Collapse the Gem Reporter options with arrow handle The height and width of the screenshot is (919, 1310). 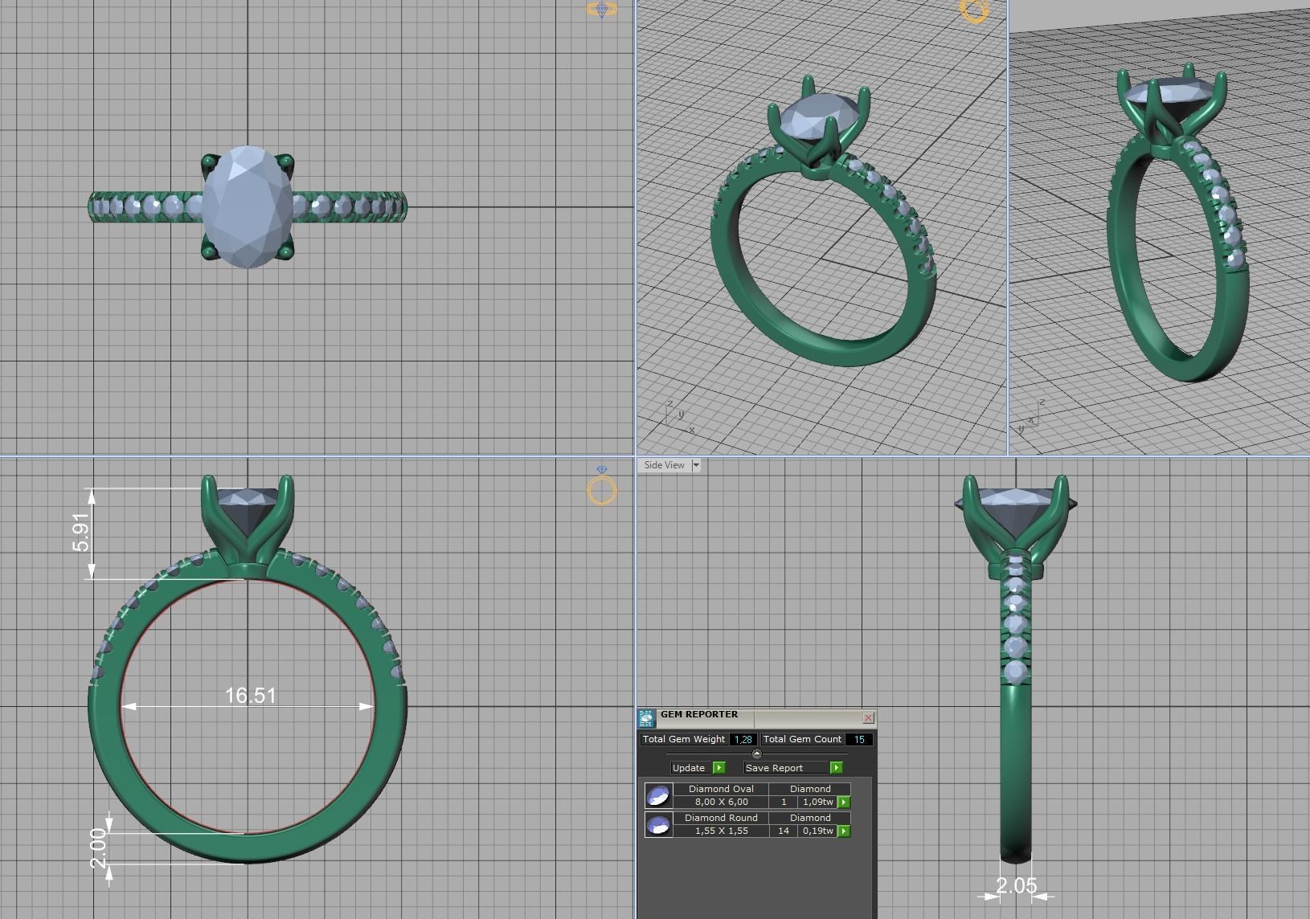(x=756, y=754)
